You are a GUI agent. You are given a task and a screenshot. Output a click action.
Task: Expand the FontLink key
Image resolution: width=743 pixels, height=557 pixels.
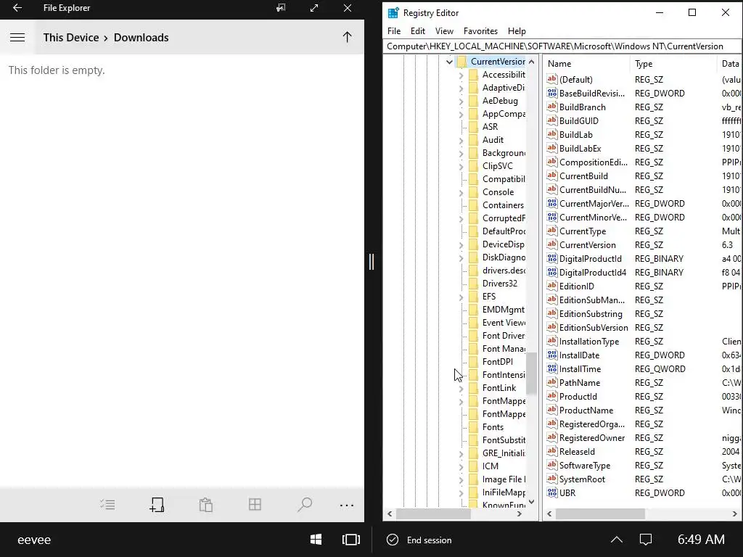click(461, 389)
